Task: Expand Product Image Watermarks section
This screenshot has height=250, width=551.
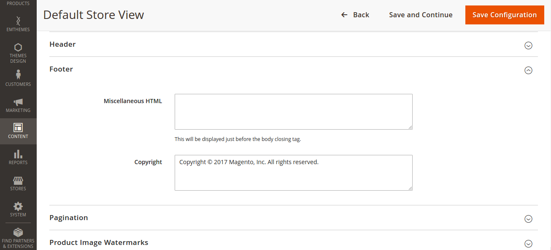Action: pyautogui.click(x=528, y=243)
